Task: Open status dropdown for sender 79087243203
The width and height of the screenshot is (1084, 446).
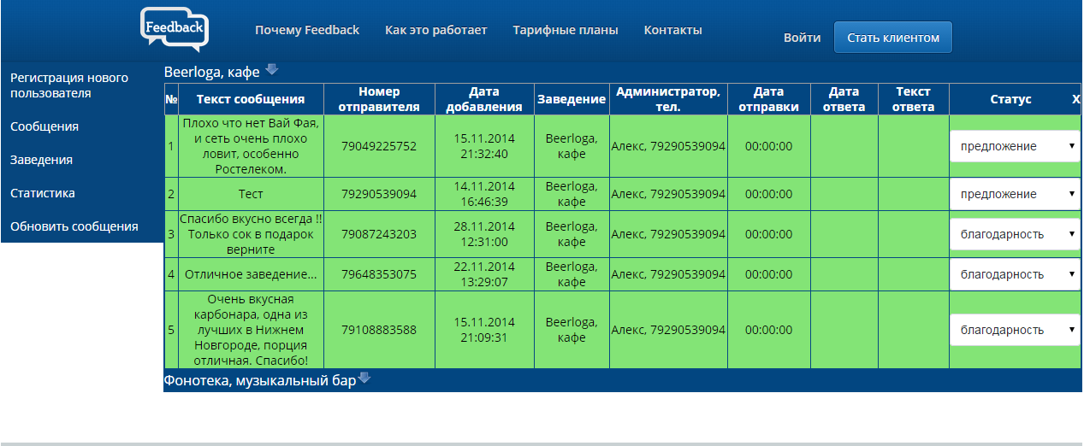Action: coord(1015,234)
